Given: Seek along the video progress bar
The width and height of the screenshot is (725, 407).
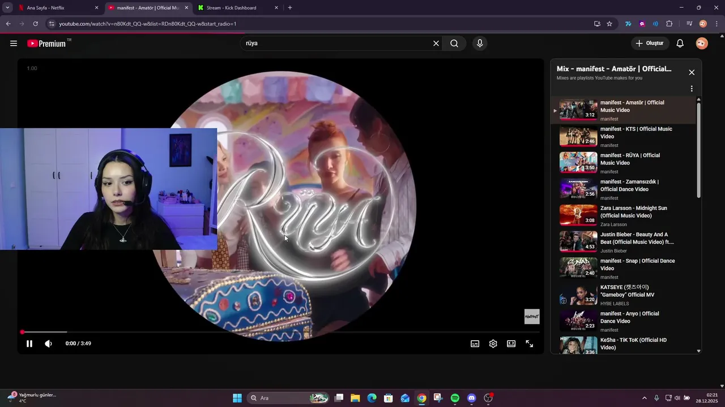Looking at the screenshot, I should coord(280,332).
